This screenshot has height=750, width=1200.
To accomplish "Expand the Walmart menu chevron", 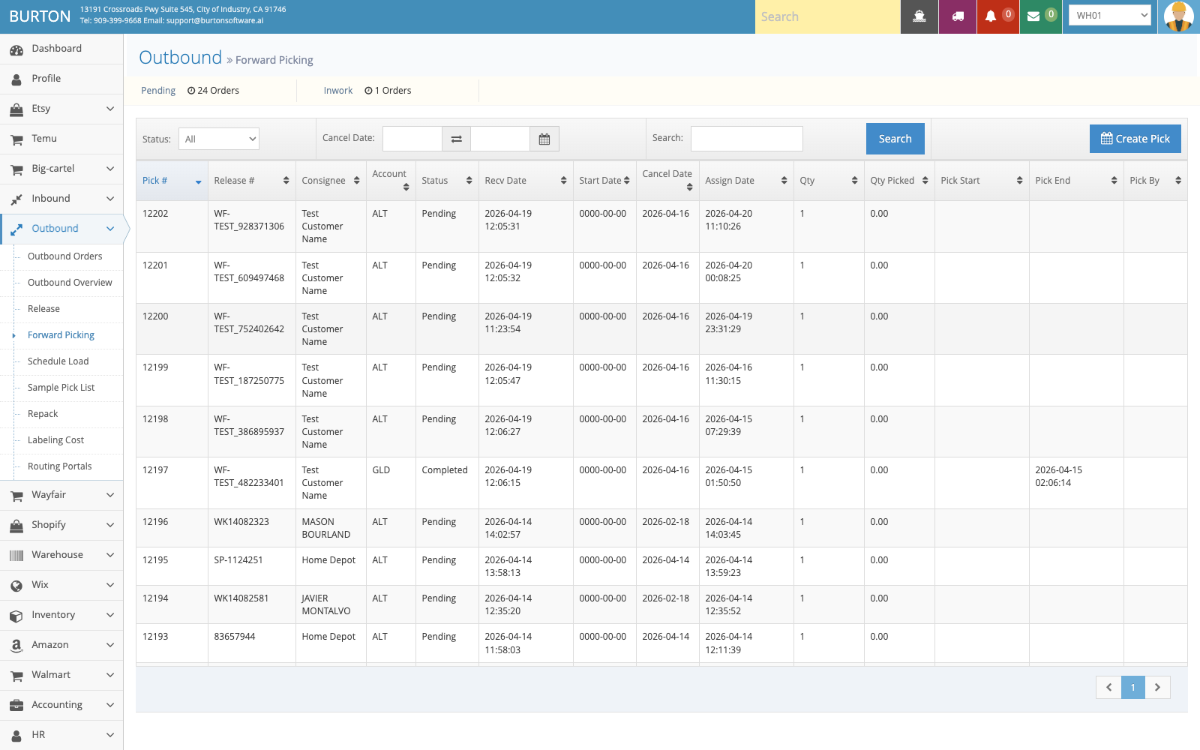I will tap(110, 675).
